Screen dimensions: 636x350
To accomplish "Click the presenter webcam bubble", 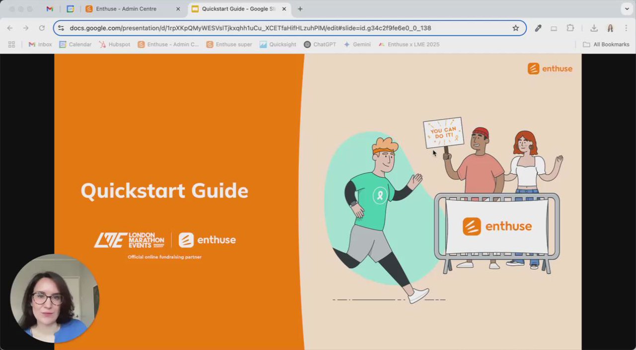I will click(55, 298).
